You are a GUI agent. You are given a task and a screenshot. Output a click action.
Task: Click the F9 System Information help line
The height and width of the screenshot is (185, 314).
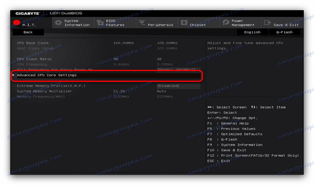pos(235,145)
